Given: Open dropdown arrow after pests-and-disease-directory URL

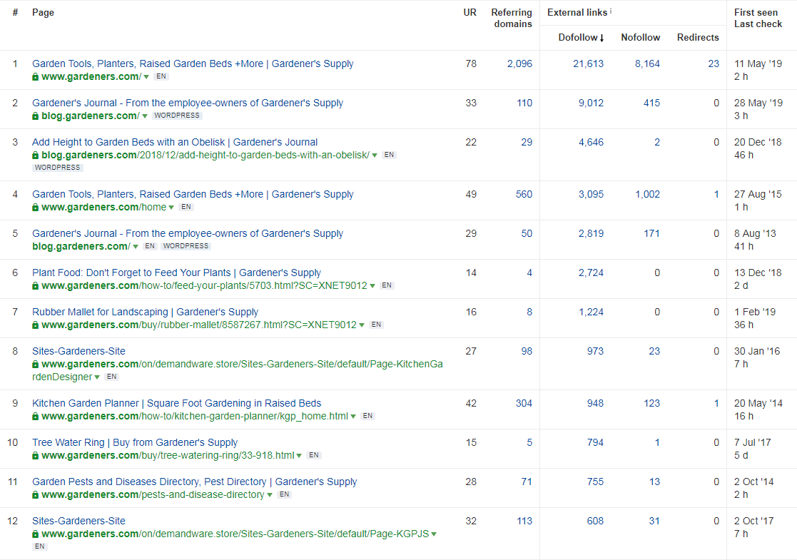Looking at the screenshot, I should click(270, 495).
